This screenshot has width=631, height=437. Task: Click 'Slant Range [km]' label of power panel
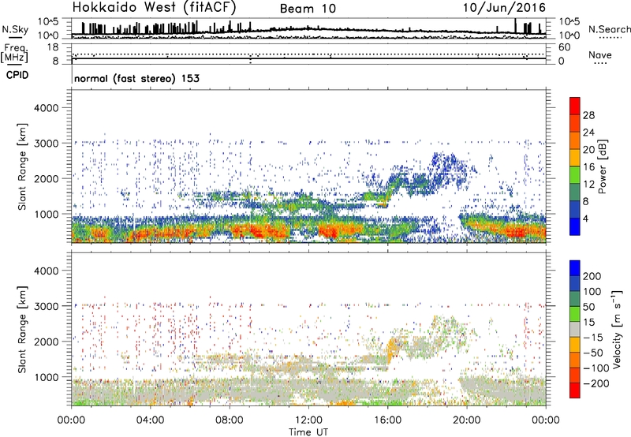point(22,166)
